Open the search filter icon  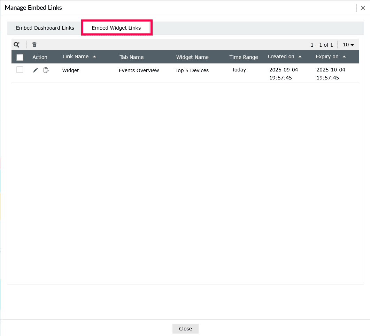click(x=16, y=45)
